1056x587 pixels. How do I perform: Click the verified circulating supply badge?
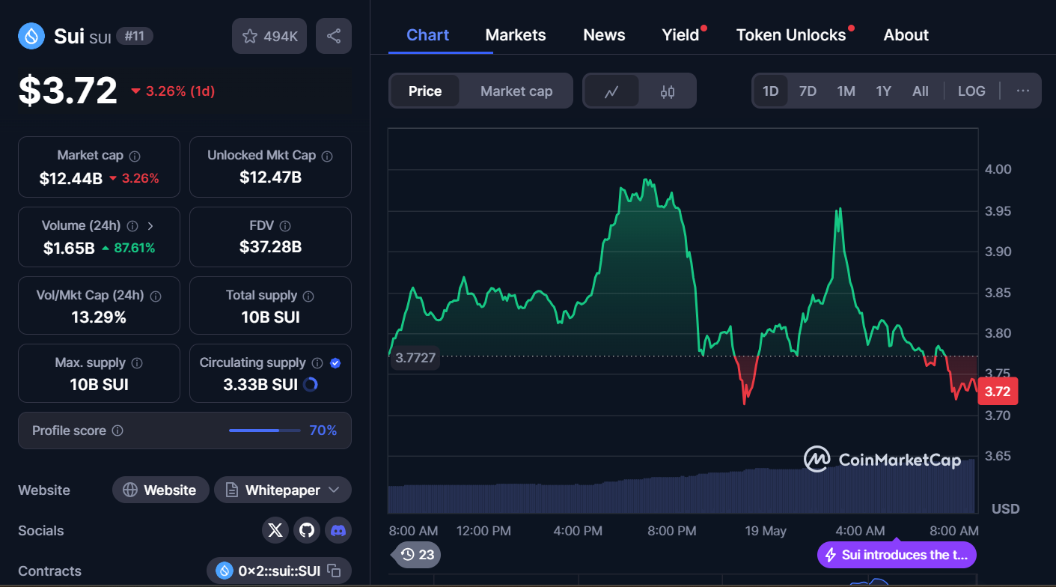click(335, 363)
